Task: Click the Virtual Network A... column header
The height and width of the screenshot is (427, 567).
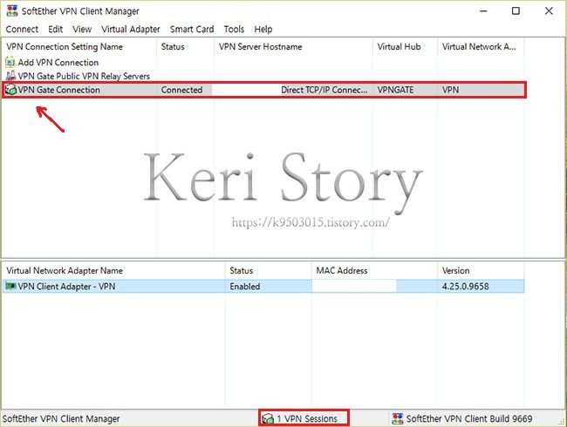Action: 481,46
